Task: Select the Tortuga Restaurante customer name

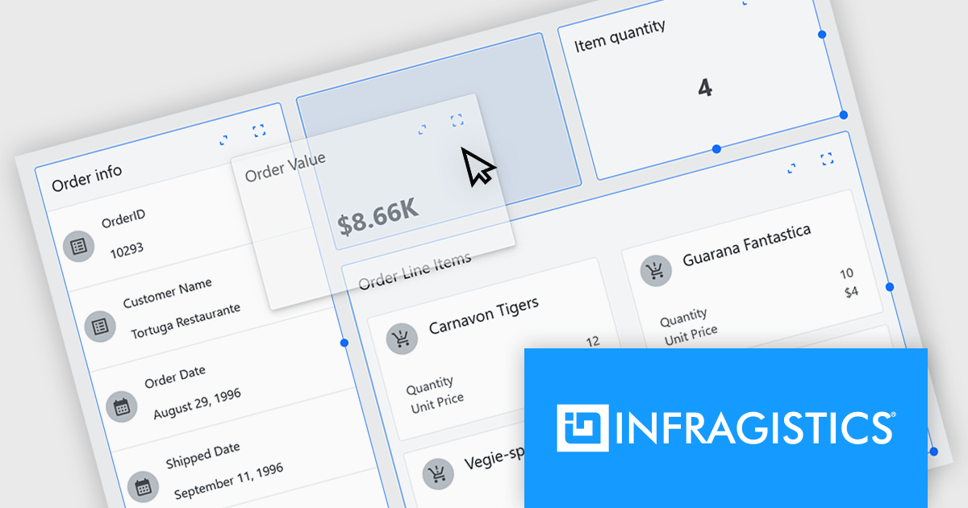Action: (186, 321)
